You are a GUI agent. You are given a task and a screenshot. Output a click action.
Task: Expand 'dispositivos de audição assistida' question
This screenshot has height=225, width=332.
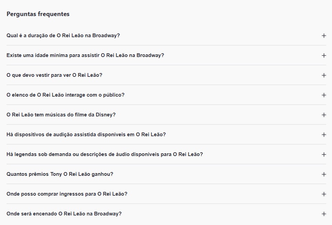(x=86, y=135)
